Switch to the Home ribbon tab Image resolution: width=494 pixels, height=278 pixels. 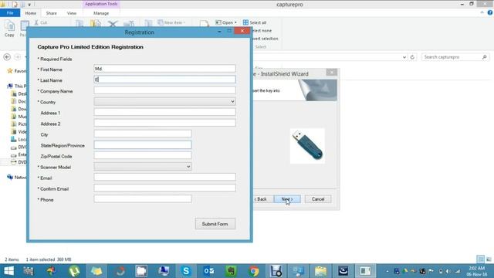[x=31, y=13]
